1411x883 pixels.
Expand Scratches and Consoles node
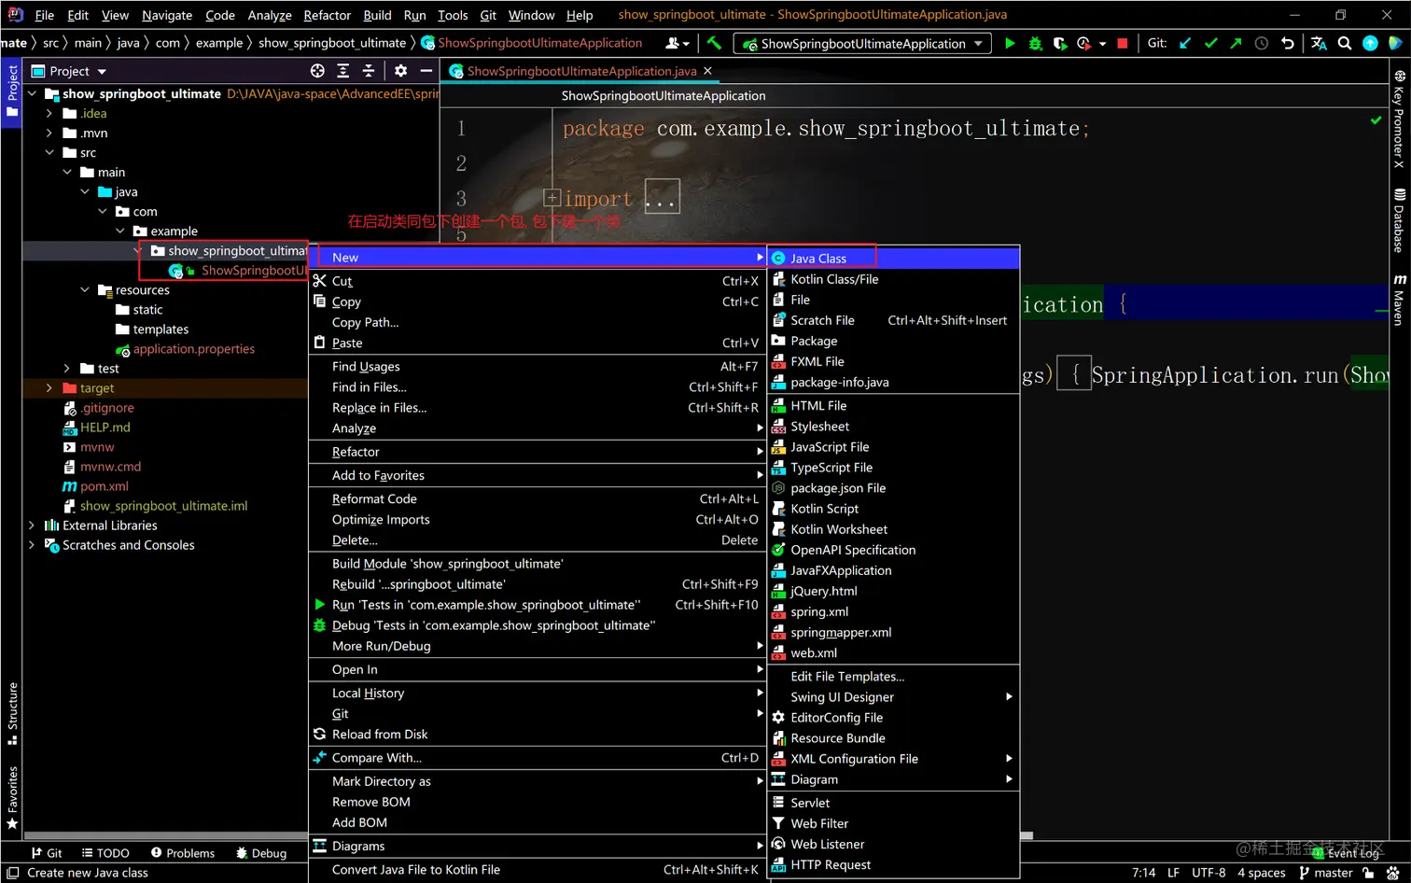point(32,544)
